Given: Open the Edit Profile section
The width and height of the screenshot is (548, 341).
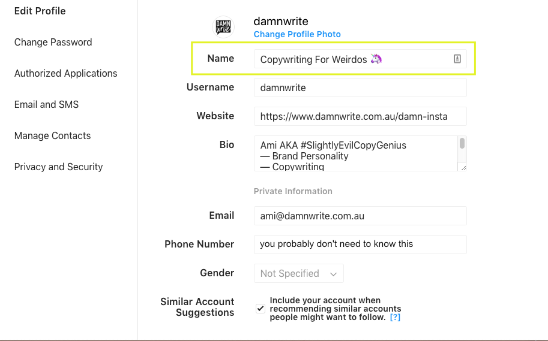Looking at the screenshot, I should (x=40, y=11).
